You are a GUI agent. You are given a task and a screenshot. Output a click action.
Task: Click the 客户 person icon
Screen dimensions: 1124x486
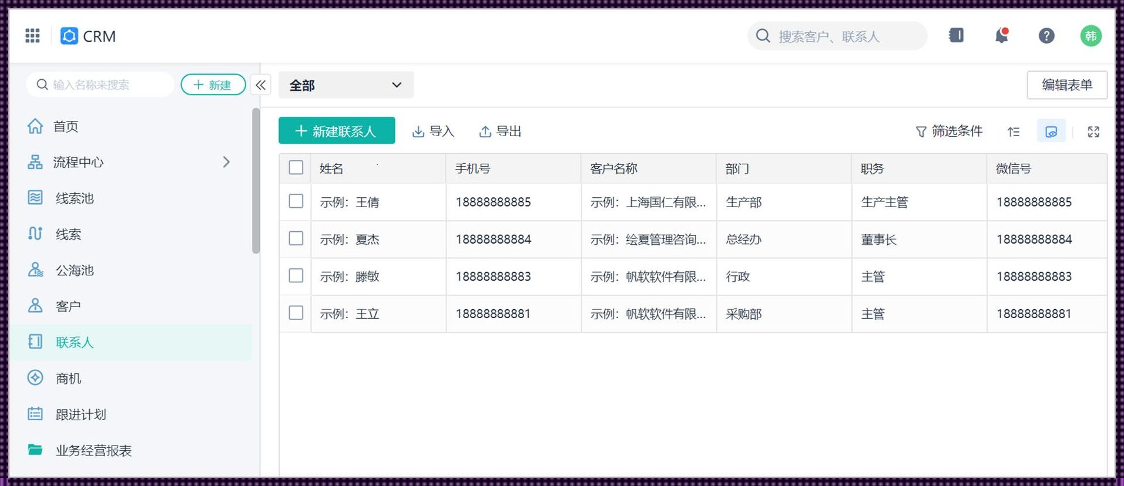[x=35, y=306]
